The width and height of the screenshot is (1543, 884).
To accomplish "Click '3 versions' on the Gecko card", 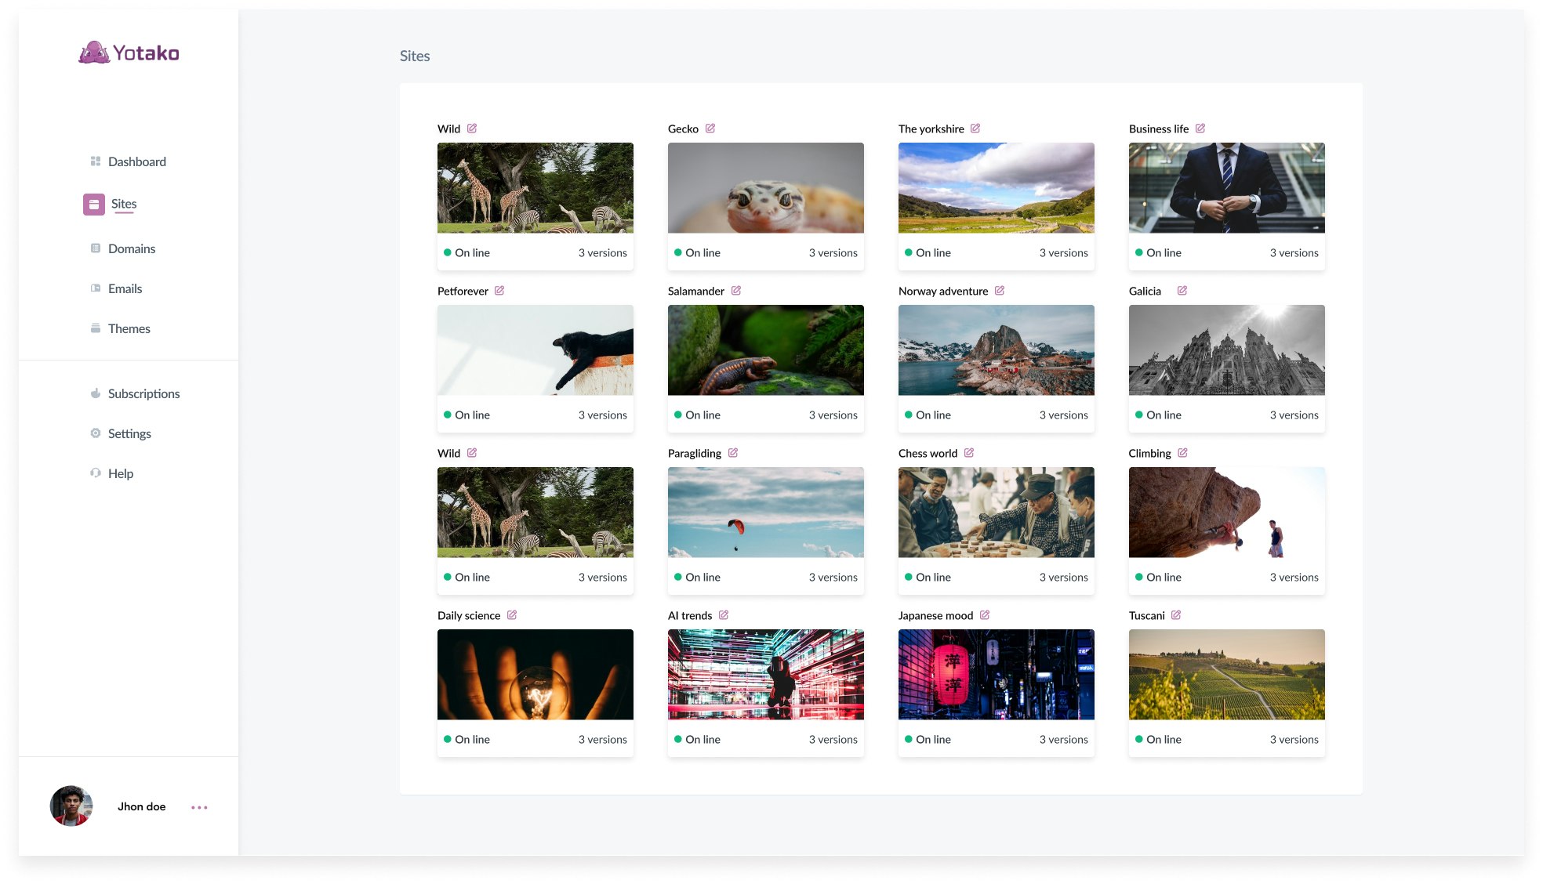I will coord(833,253).
